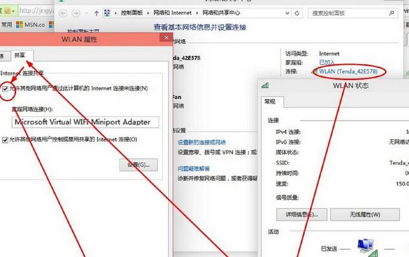Click the MSN.co bookmark in browser
The height and width of the screenshot is (257, 409).
[30, 25]
